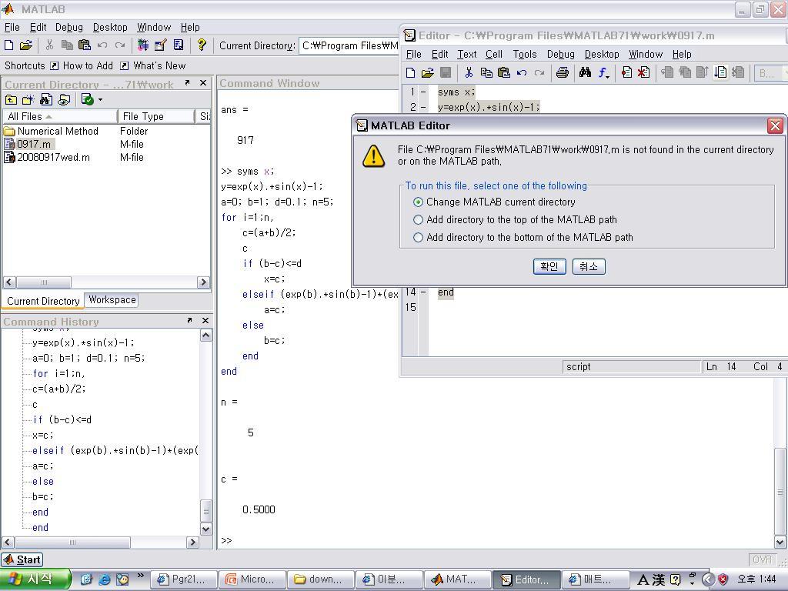
Task: Click the Cut scissors icon in Editor toolbar
Action: (469, 73)
